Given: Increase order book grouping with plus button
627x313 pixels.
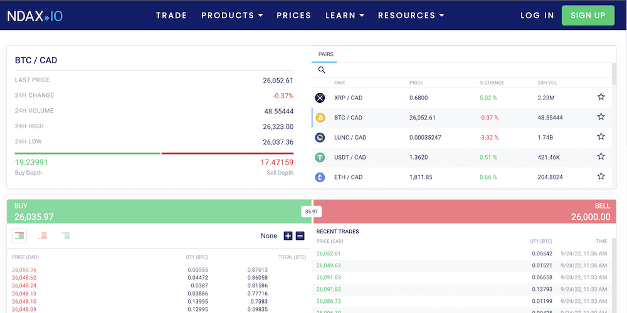Looking at the screenshot, I should pos(288,236).
